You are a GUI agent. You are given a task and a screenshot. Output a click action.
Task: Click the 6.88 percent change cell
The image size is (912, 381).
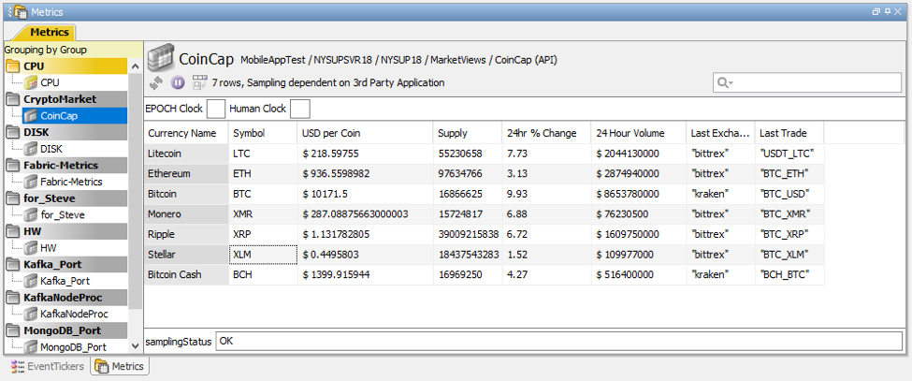(x=547, y=214)
